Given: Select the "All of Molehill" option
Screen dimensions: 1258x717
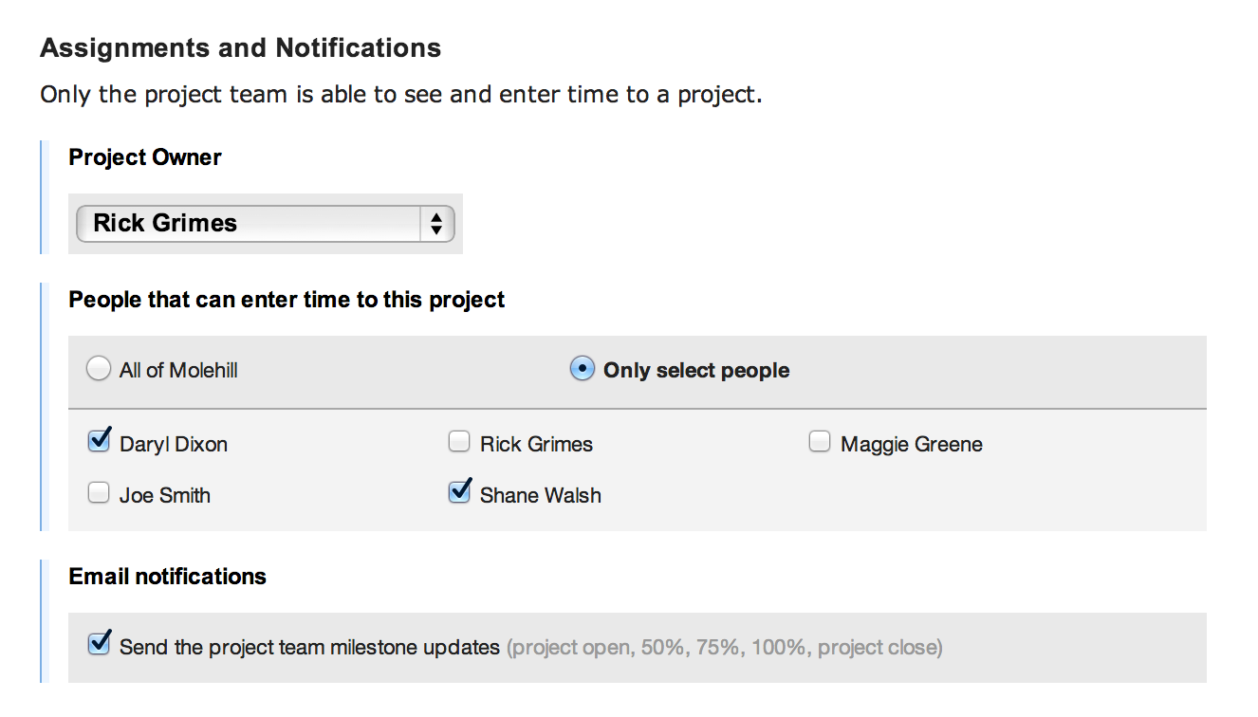Looking at the screenshot, I should coord(99,368).
